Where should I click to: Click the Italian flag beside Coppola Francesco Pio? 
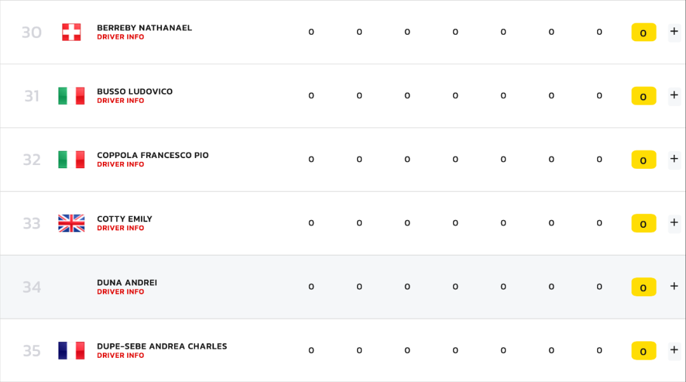pyautogui.click(x=71, y=159)
